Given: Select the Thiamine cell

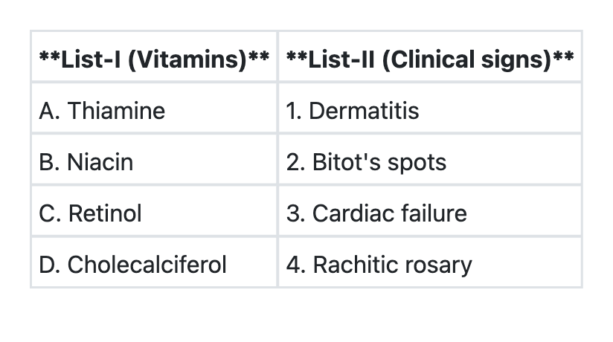Looking at the screenshot, I should point(153,111).
